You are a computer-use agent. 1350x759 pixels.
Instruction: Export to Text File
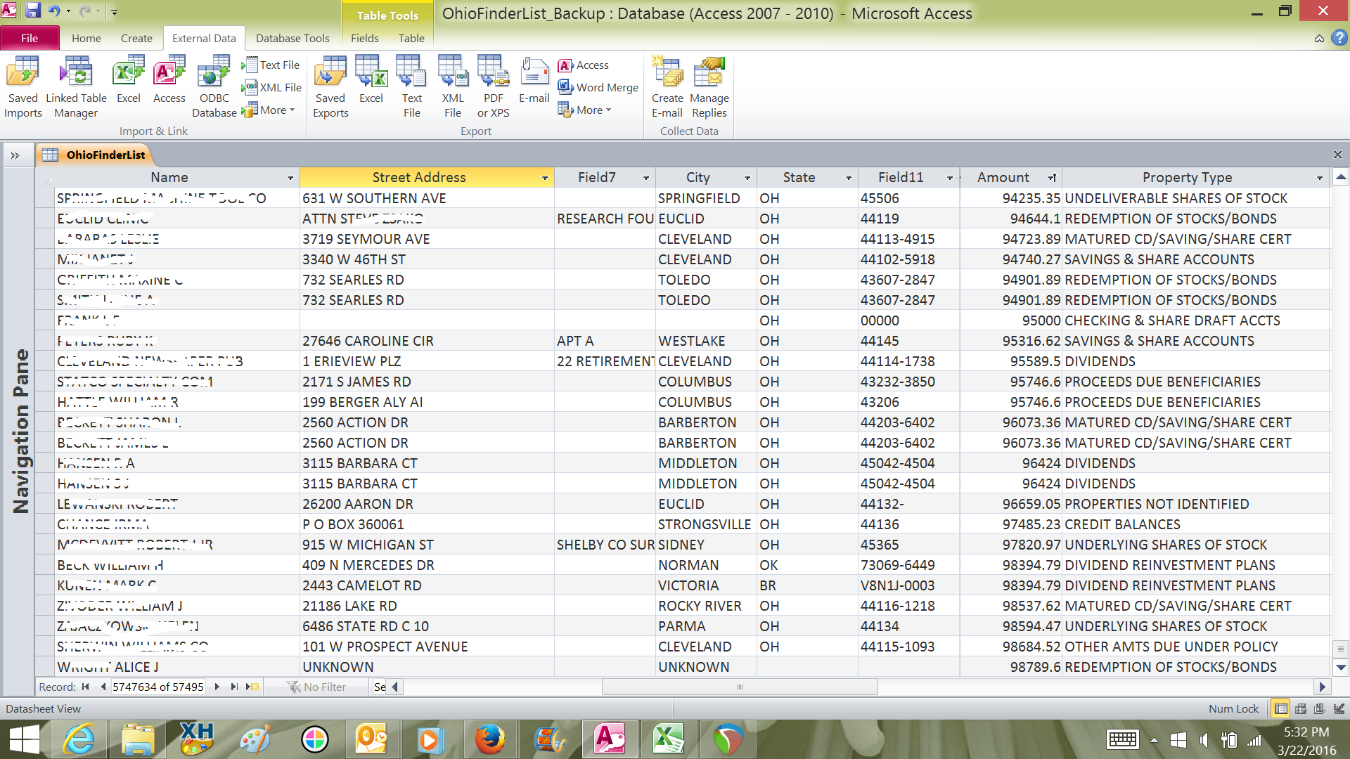click(412, 87)
